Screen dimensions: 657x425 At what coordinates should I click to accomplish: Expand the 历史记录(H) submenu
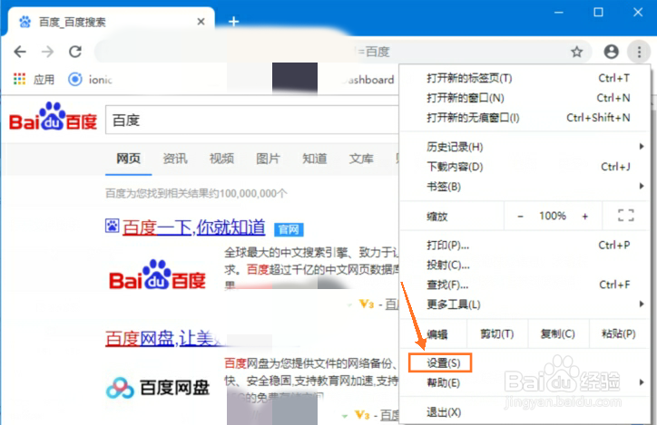525,147
